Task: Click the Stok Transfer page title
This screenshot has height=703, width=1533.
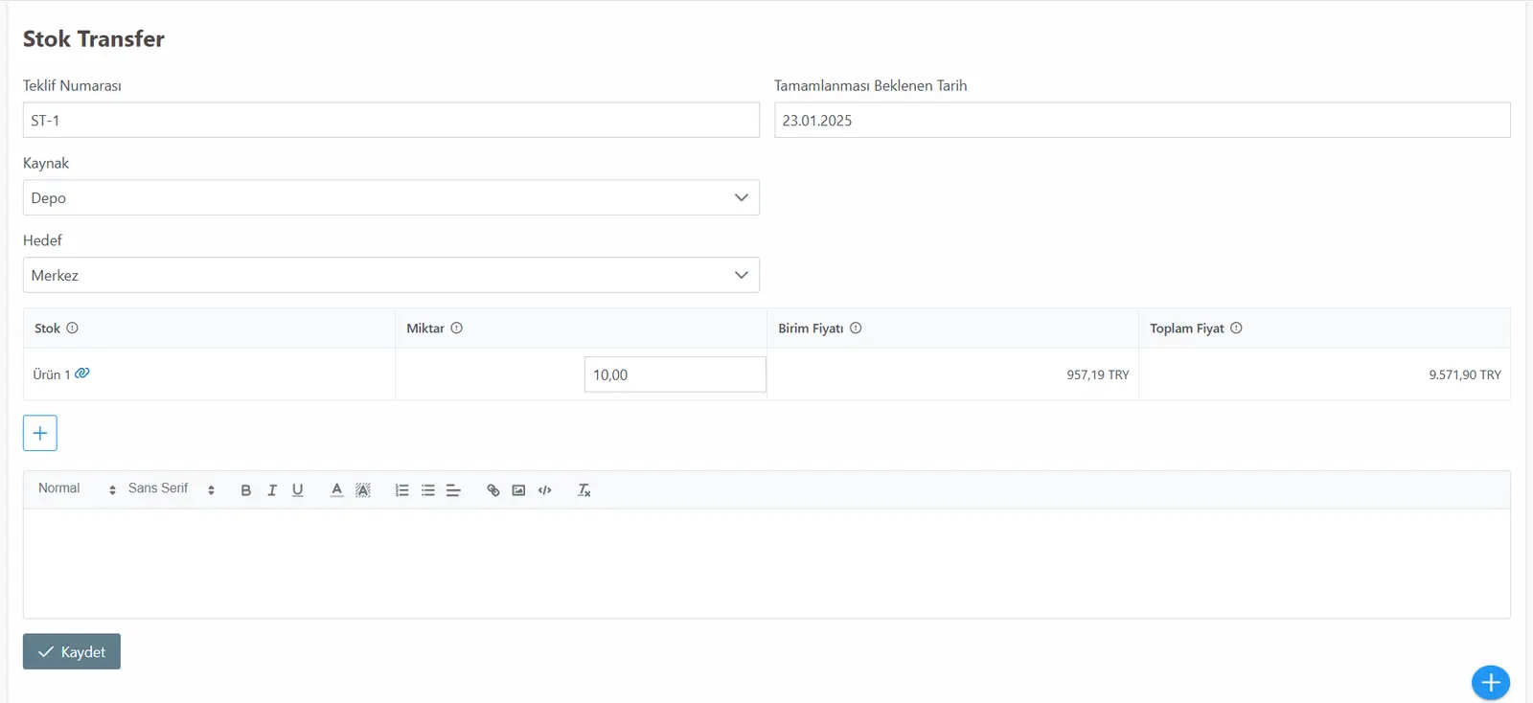Action: coord(94,38)
